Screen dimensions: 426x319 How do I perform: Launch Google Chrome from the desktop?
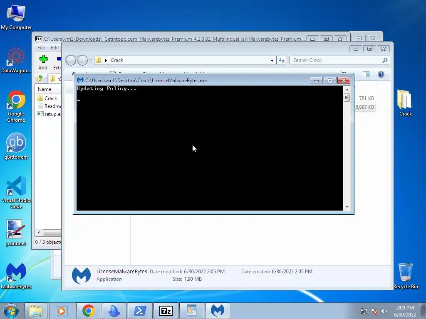pyautogui.click(x=16, y=106)
